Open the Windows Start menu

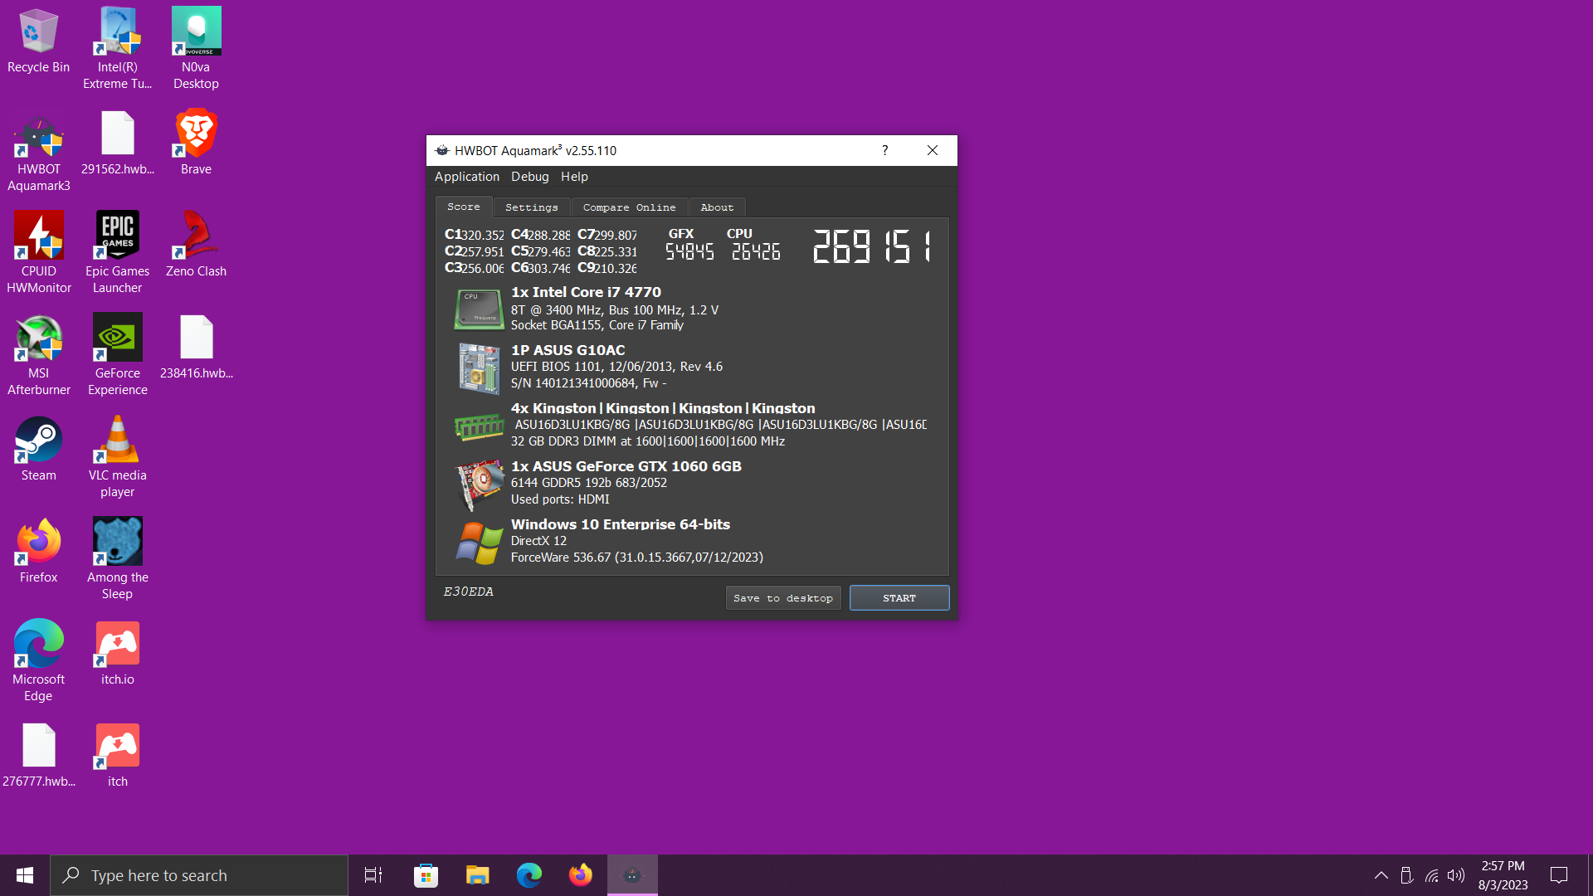click(25, 875)
